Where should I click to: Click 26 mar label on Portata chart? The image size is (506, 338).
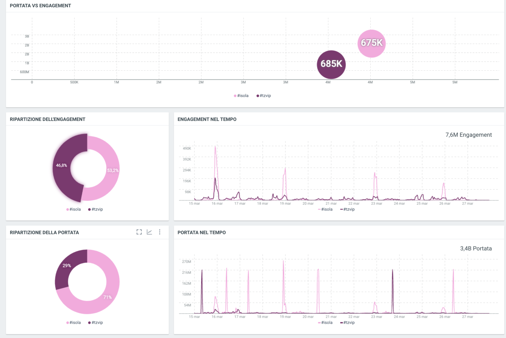[x=445, y=317]
